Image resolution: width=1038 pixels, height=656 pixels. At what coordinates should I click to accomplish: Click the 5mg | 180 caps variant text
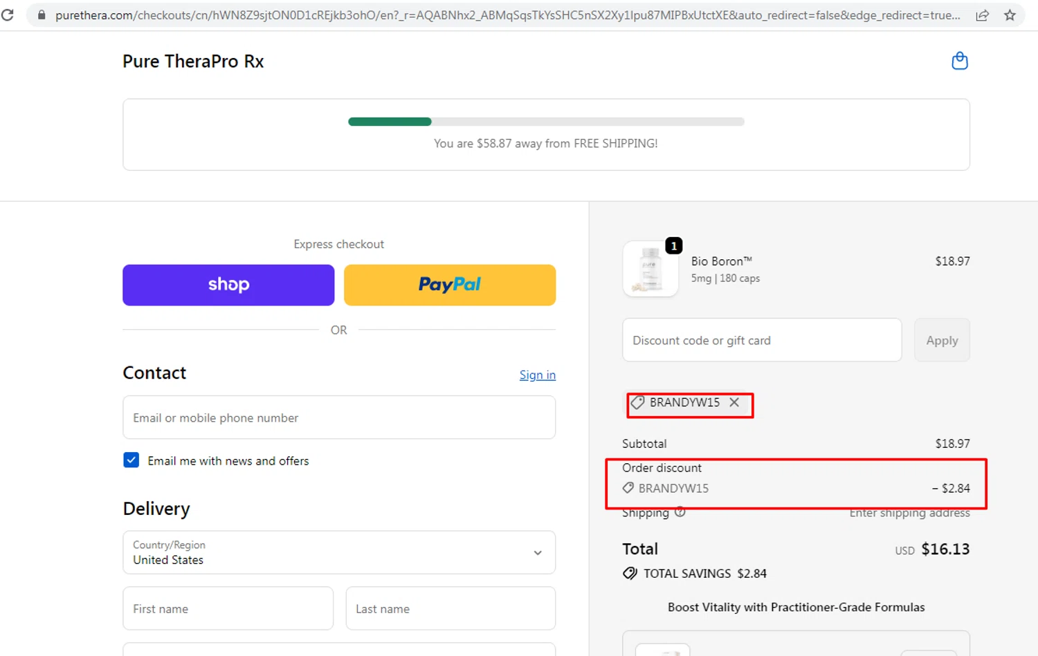[x=725, y=279]
